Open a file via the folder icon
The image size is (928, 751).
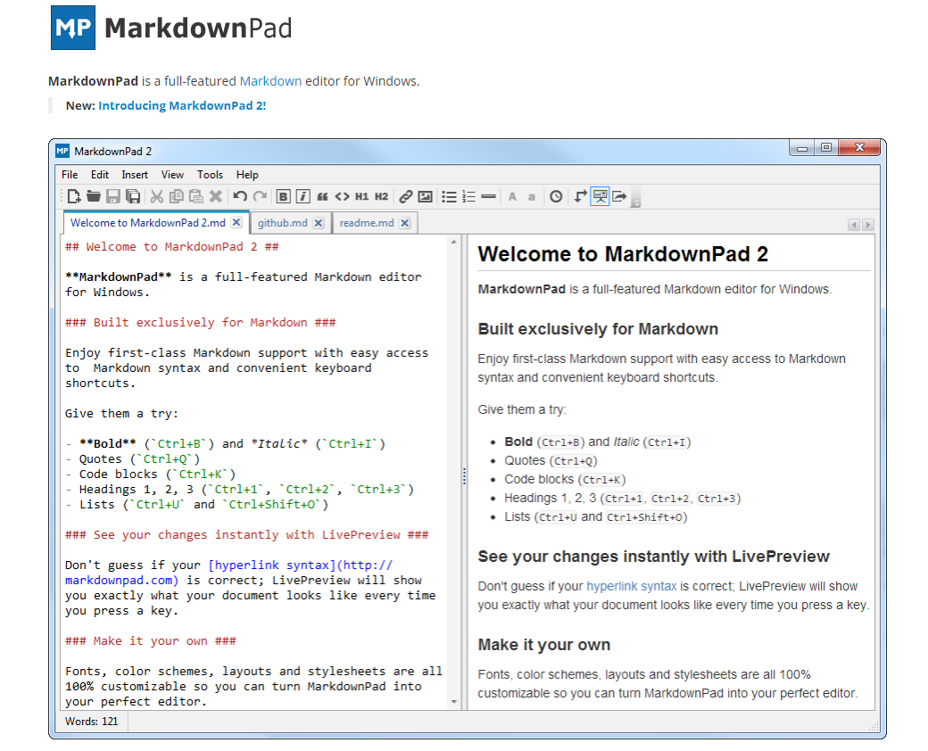pyautogui.click(x=94, y=196)
